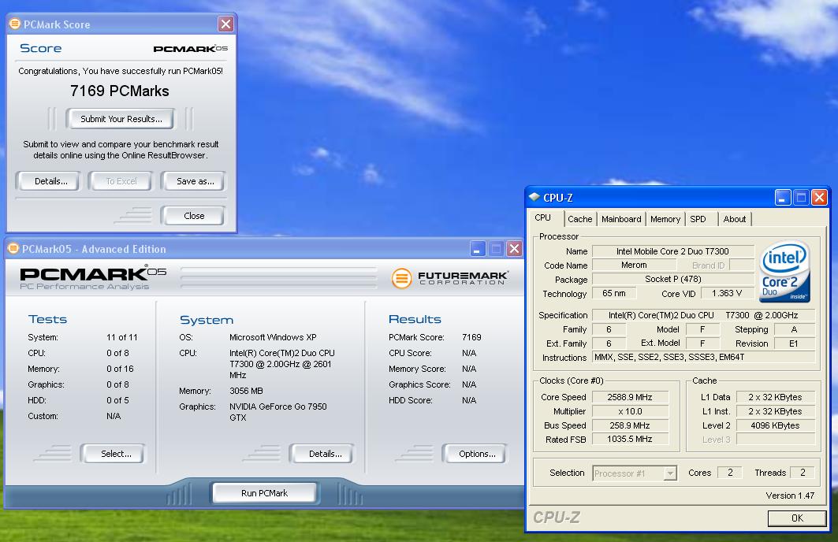Image resolution: width=838 pixels, height=542 pixels.
Task: Click the Specification field in CPU-Z
Action: pos(703,315)
